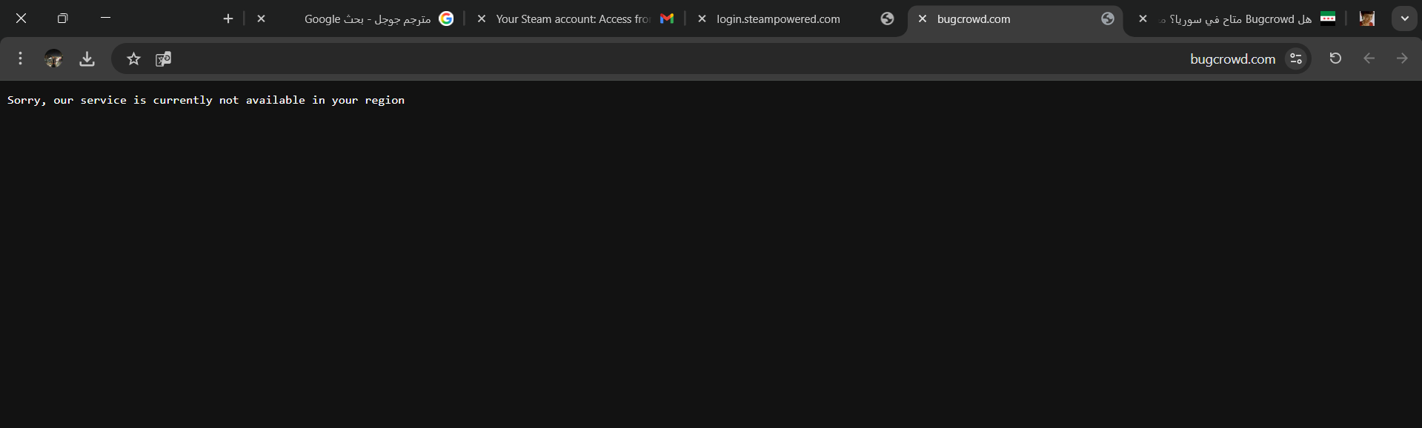Click the right-pointing arrow navigation button
Image resolution: width=1422 pixels, height=428 pixels.
[x=1401, y=58]
